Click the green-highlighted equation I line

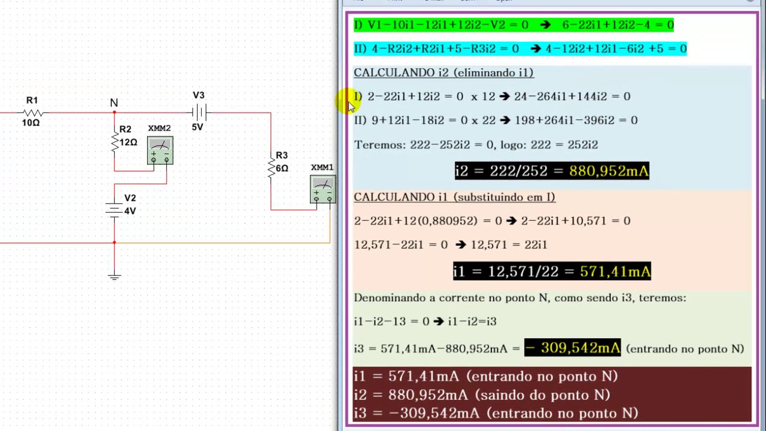coord(514,25)
